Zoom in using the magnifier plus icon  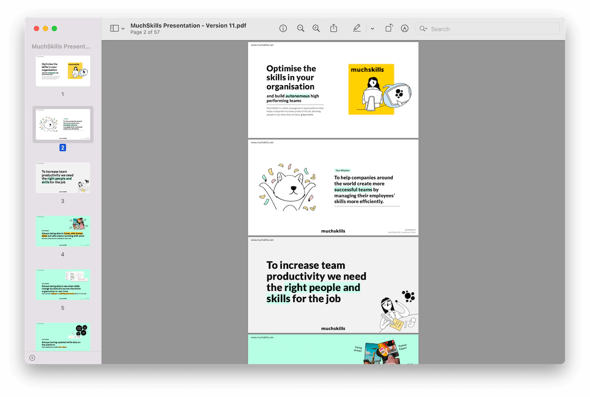coord(316,28)
